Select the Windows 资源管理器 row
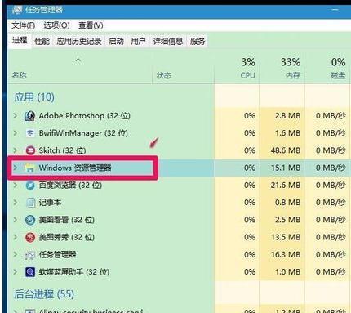Image resolution: width=351 pixels, height=313 pixels. pos(179,168)
